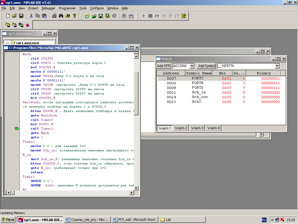Click the Build All icon
298x224 pixels.
[131, 16]
